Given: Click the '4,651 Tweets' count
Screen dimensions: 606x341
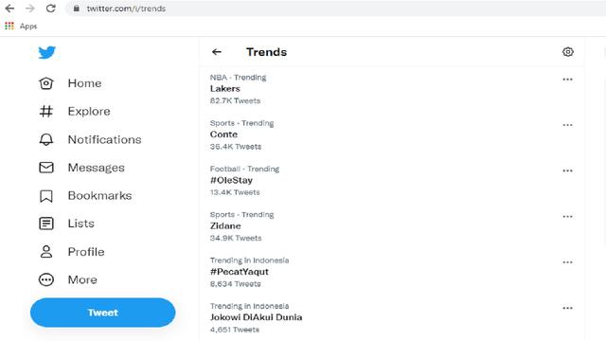Looking at the screenshot, I should tap(235, 330).
